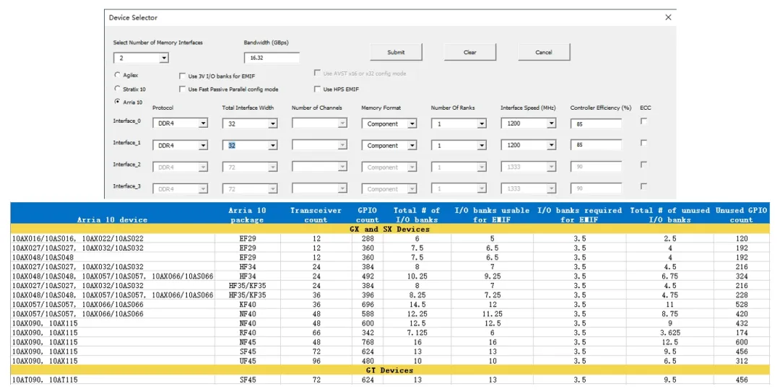Expand Interface_0 Memory Format dropdown
Viewport: 780px width, 392px height.
(412, 124)
